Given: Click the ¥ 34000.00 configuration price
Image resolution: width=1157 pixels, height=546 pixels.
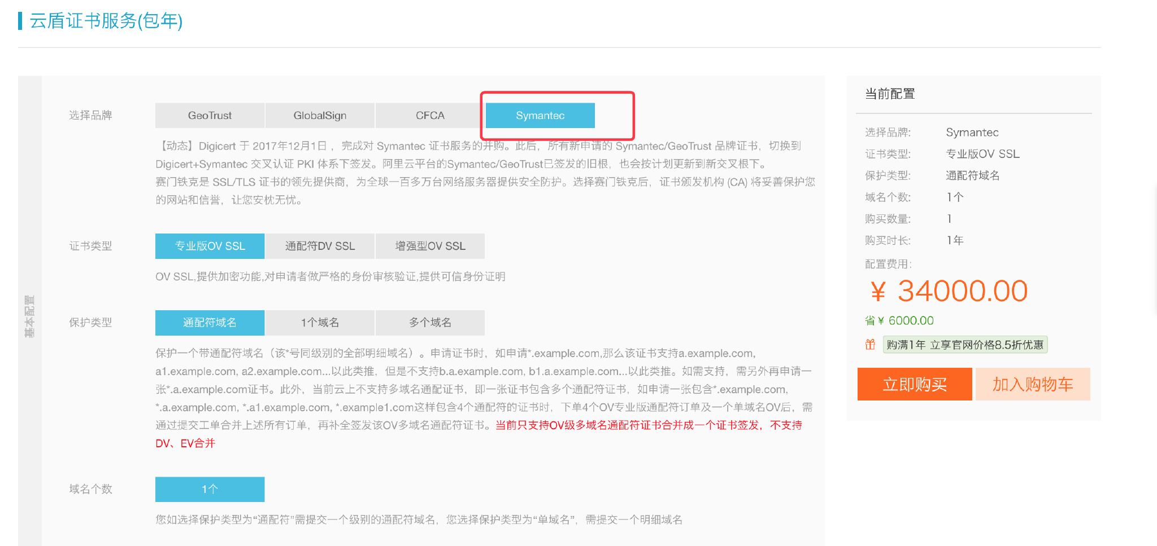Looking at the screenshot, I should 949,291.
